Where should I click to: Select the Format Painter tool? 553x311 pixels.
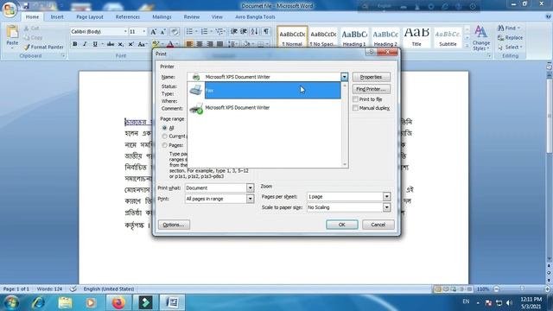[44, 47]
